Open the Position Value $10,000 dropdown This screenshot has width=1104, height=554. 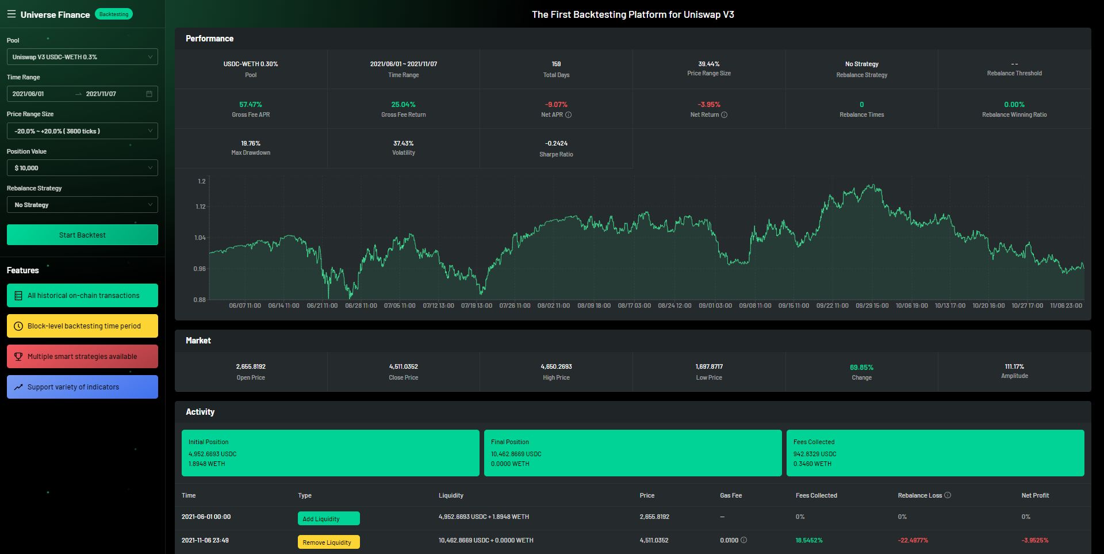point(82,168)
